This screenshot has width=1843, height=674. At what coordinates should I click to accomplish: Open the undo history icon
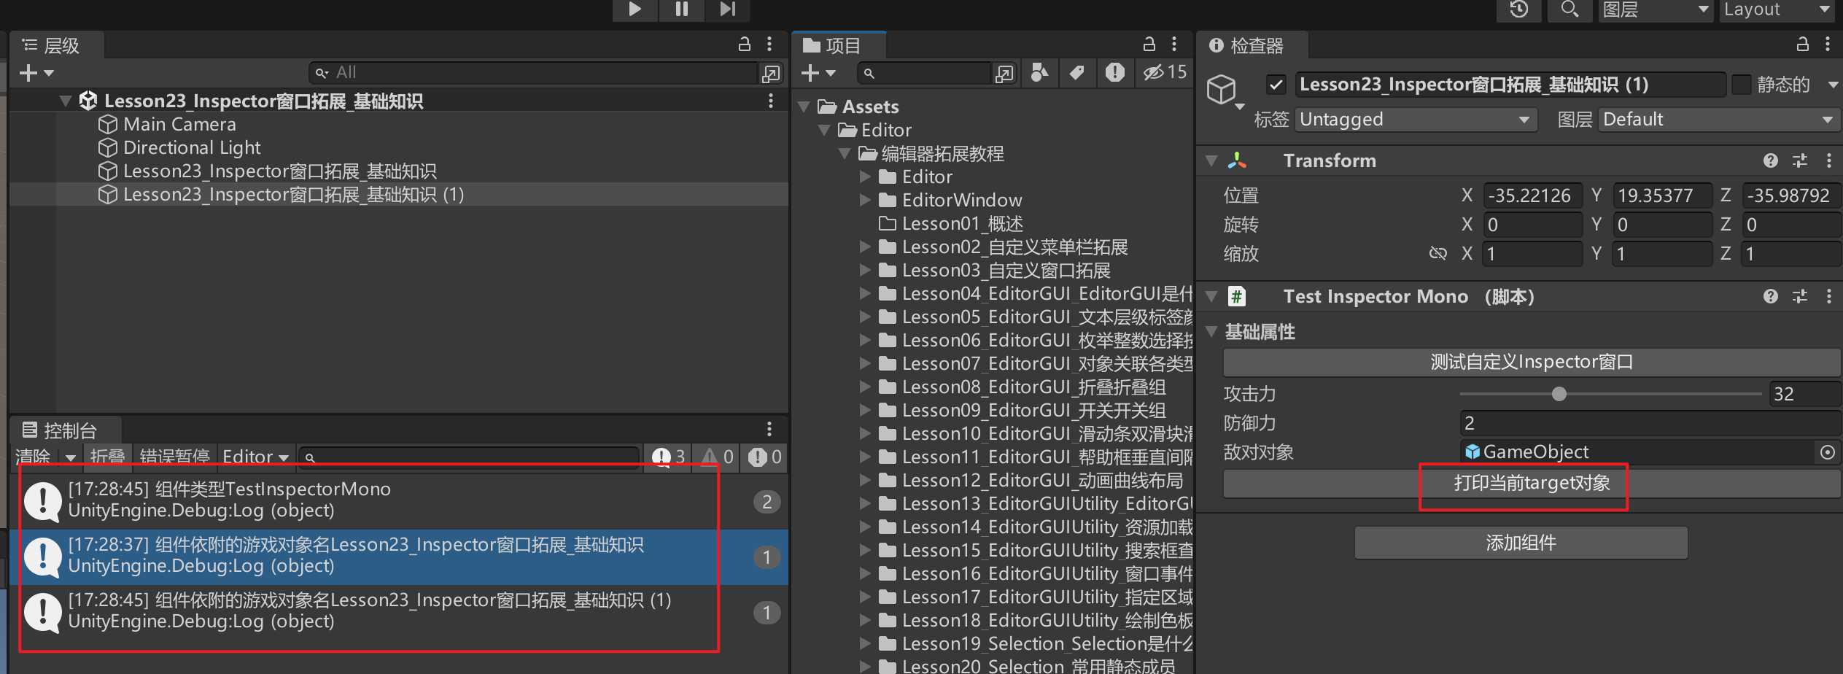pos(1518,9)
